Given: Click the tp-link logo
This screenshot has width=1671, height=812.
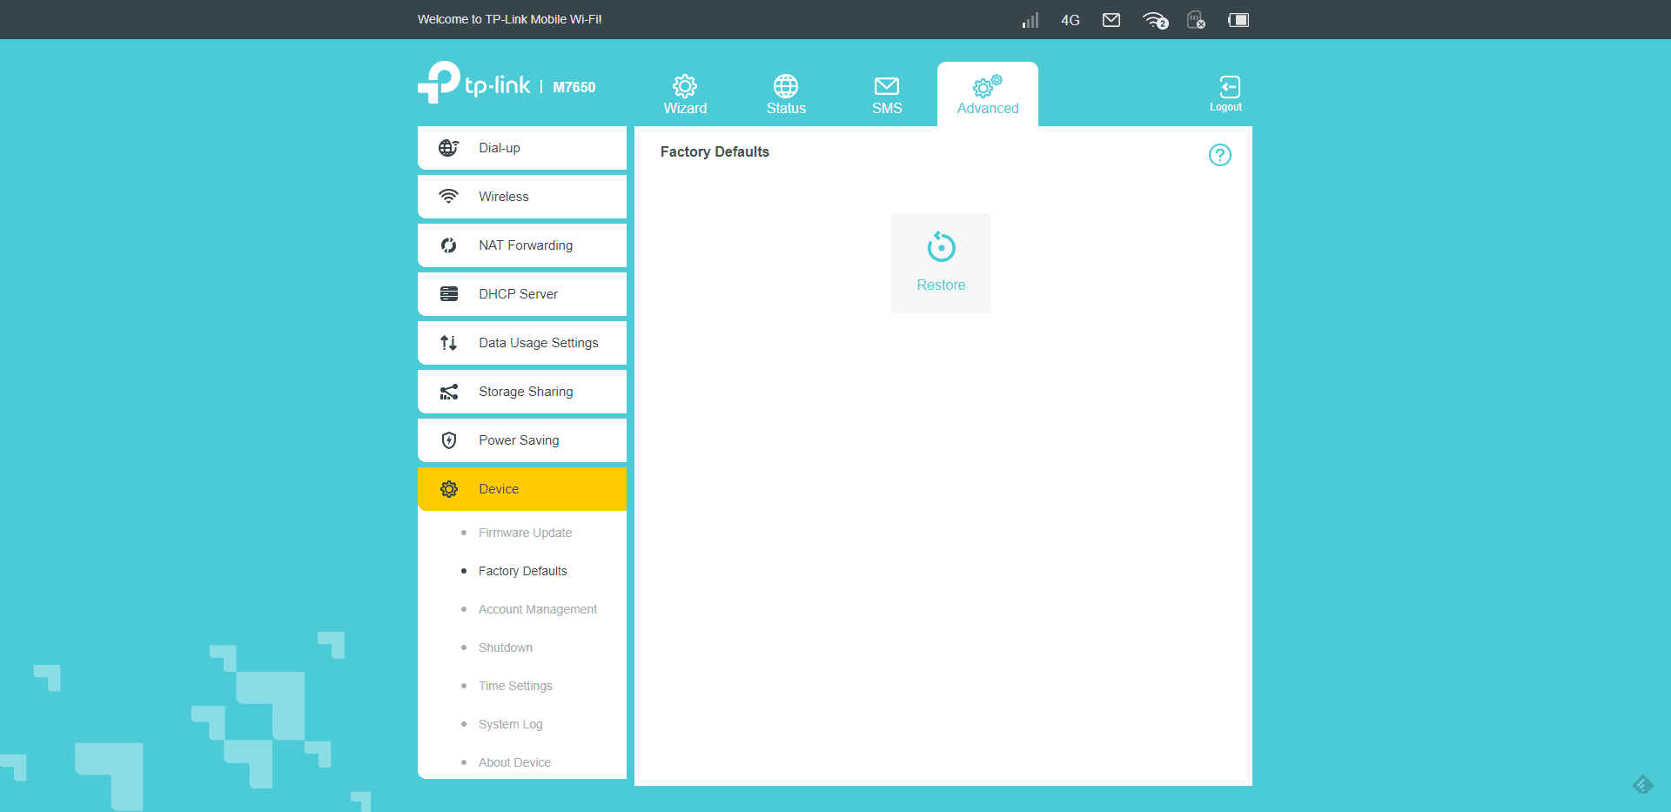Looking at the screenshot, I should 474,83.
